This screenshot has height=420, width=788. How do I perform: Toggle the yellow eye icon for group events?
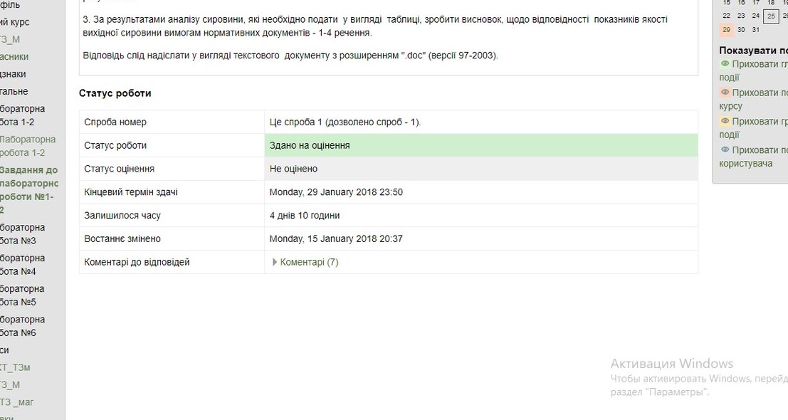pos(725,122)
